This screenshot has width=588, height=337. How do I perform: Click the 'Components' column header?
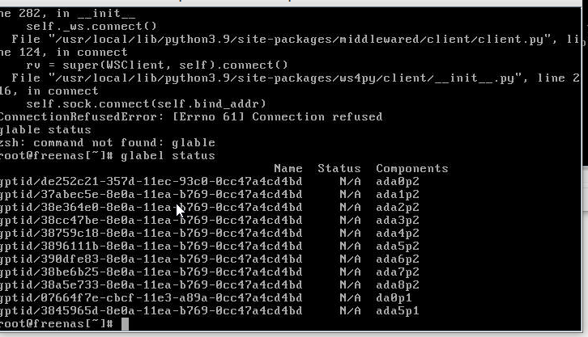[412, 169]
